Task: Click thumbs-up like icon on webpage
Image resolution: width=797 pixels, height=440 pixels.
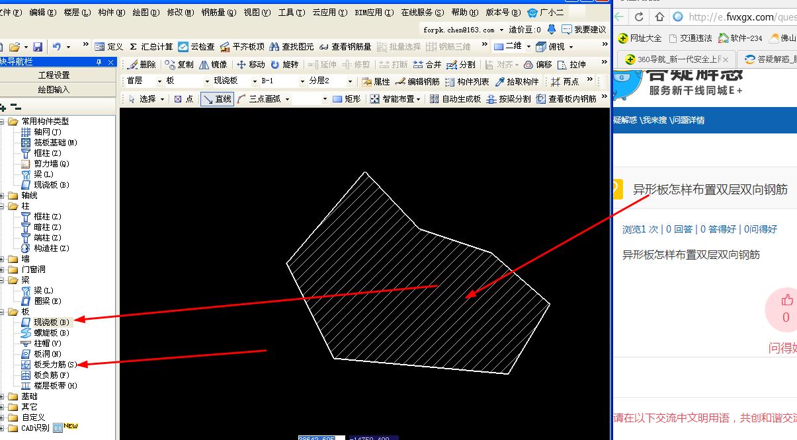Action: (x=786, y=301)
